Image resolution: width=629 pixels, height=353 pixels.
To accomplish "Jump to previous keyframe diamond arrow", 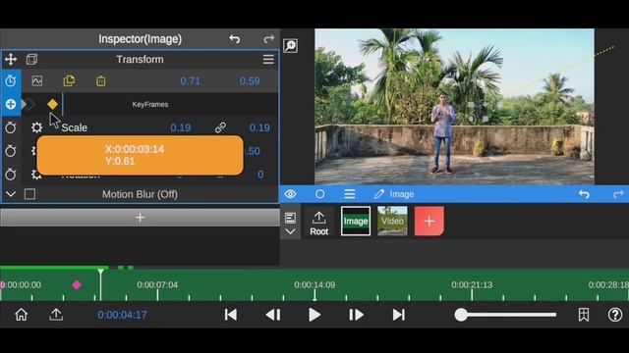I will tap(29, 104).
